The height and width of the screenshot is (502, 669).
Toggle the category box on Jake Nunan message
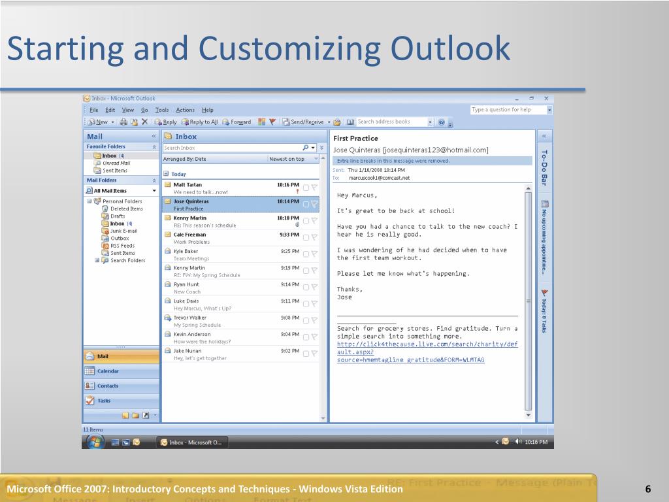click(306, 354)
